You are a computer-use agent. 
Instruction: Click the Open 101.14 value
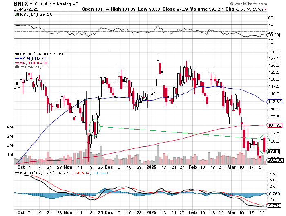click(95, 9)
